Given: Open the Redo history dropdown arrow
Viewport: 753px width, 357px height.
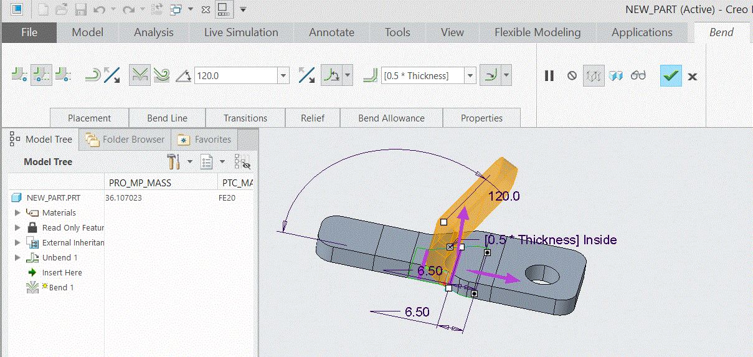Looking at the screenshot, I should pos(143,9).
